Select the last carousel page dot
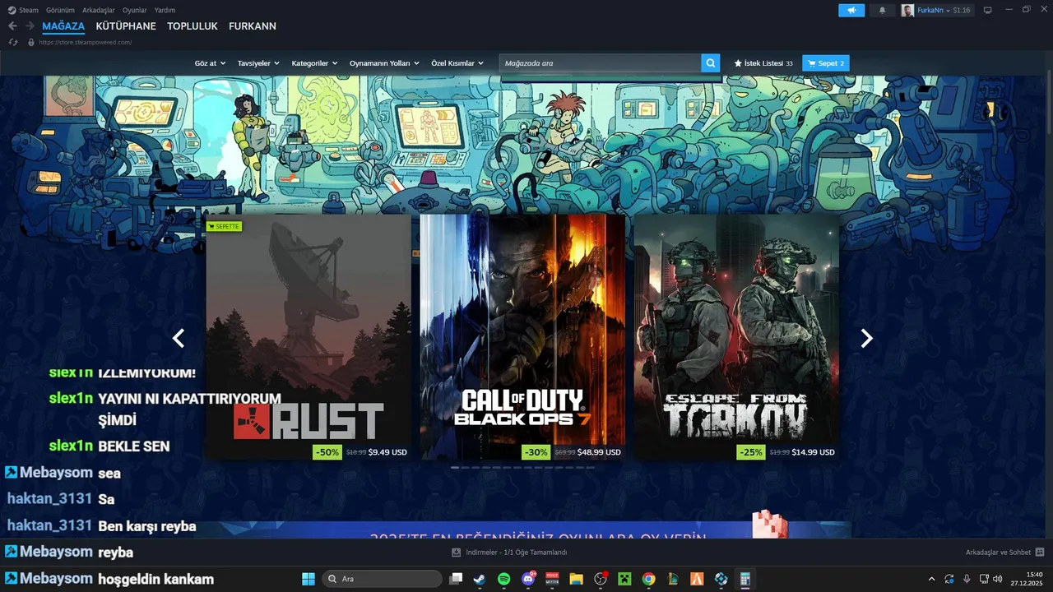Image resolution: width=1053 pixels, height=592 pixels. click(x=590, y=468)
